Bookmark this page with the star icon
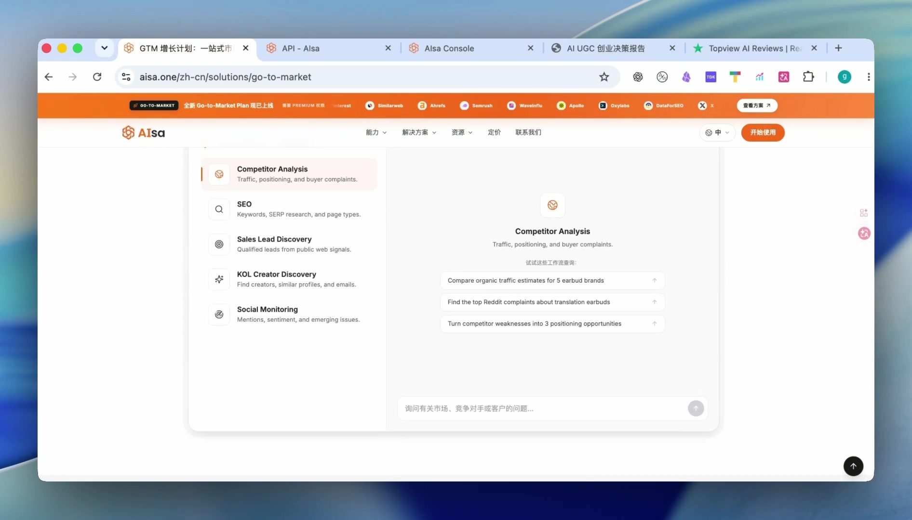 [604, 77]
